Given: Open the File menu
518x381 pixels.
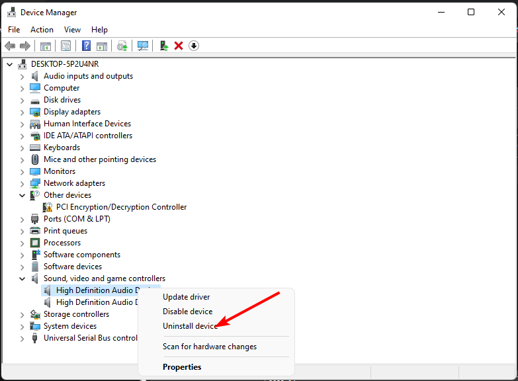Looking at the screenshot, I should 14,30.
